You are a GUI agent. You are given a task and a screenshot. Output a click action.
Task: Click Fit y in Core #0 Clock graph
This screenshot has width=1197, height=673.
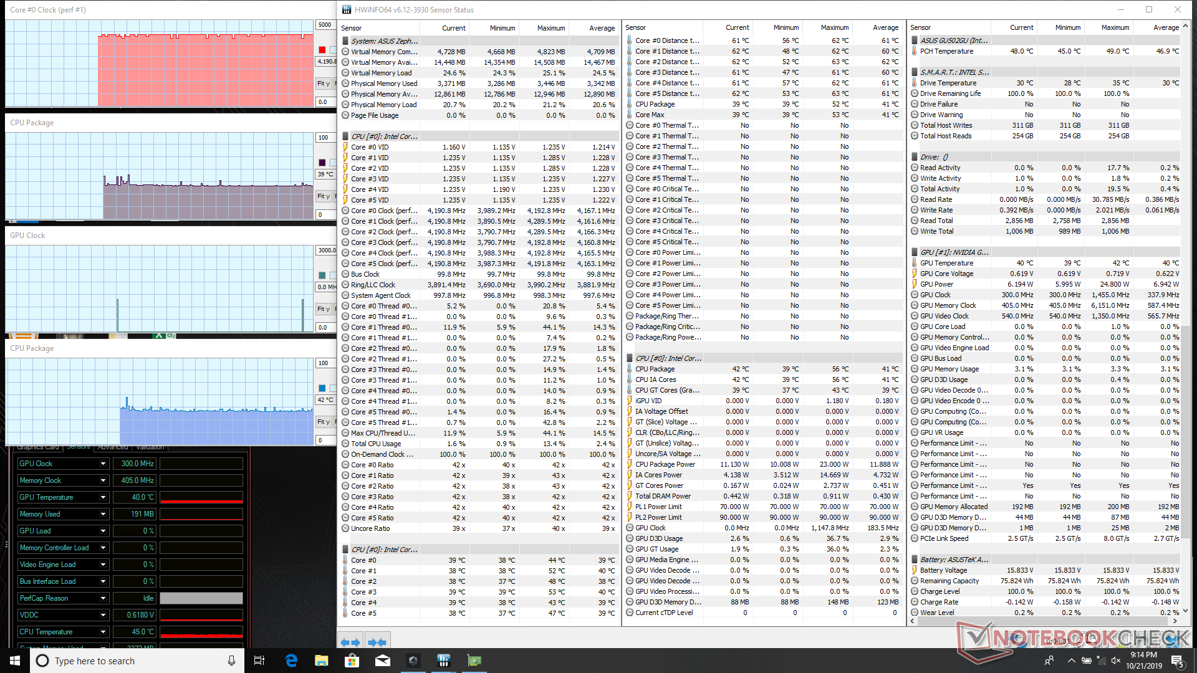(324, 84)
